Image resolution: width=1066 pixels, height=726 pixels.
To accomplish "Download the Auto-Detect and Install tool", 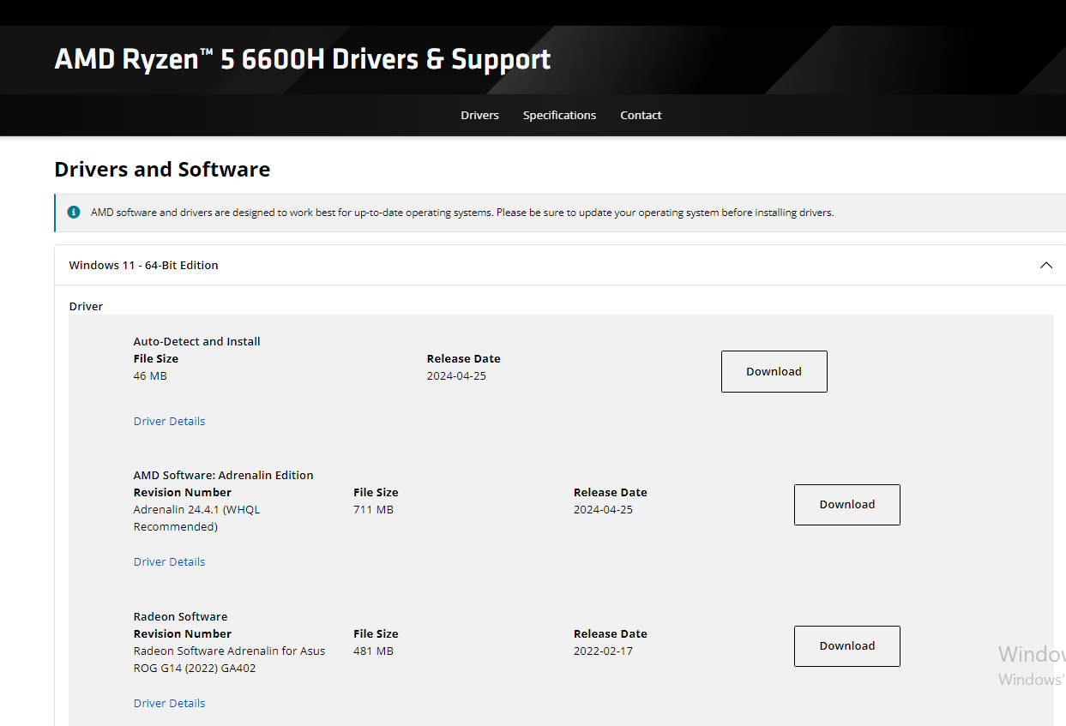I will [774, 371].
